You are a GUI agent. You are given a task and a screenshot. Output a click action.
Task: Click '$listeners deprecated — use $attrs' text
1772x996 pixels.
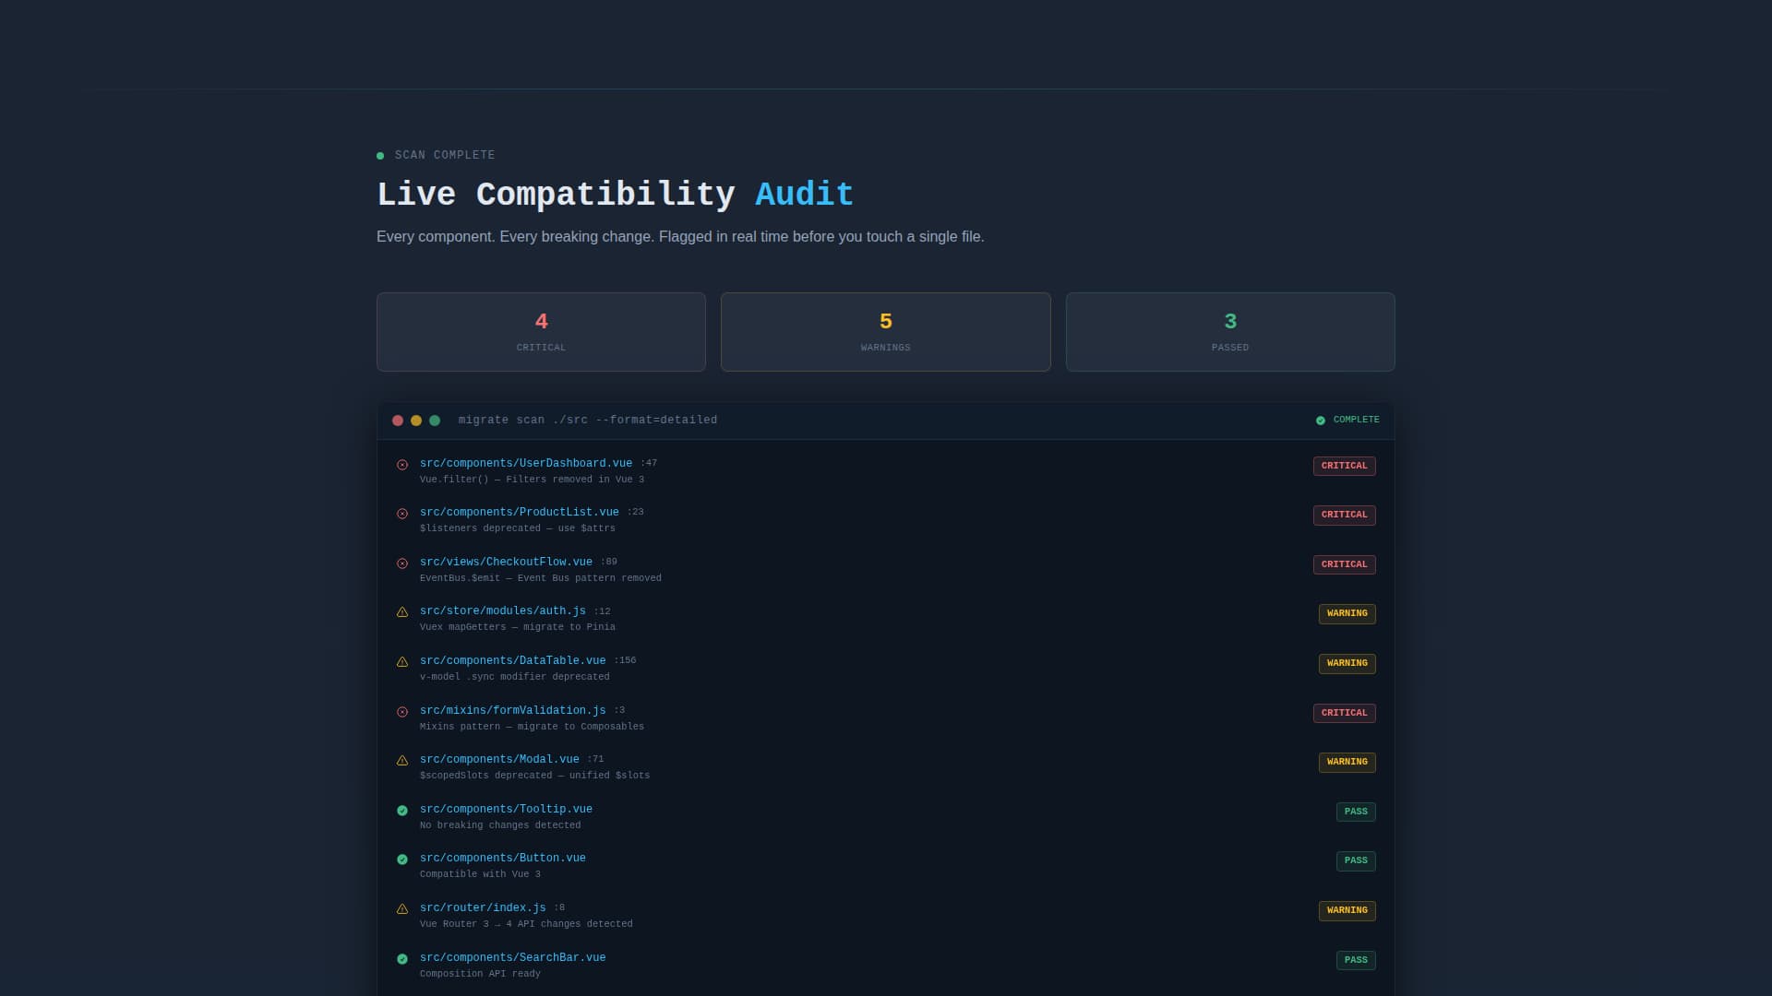point(518,528)
